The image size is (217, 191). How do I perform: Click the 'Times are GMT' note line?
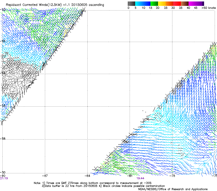(92, 183)
